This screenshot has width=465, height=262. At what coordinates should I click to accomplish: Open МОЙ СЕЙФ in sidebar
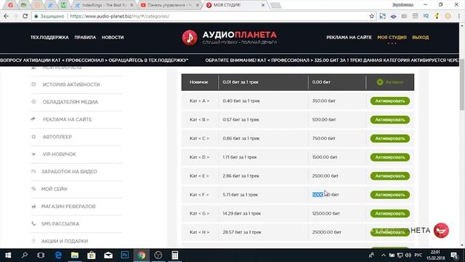tap(54, 189)
